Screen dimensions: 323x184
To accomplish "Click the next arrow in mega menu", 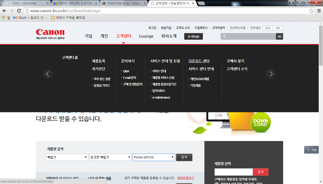I will click(x=271, y=74).
